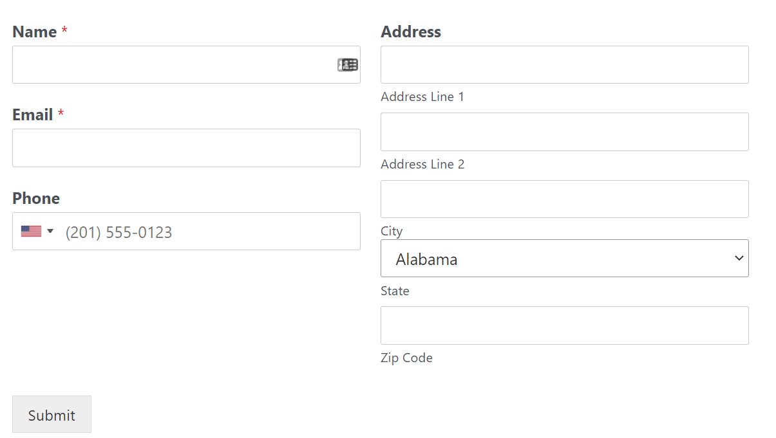Click the Address Line 1 sublabel
The width and height of the screenshot is (776, 438).
pyautogui.click(x=422, y=96)
